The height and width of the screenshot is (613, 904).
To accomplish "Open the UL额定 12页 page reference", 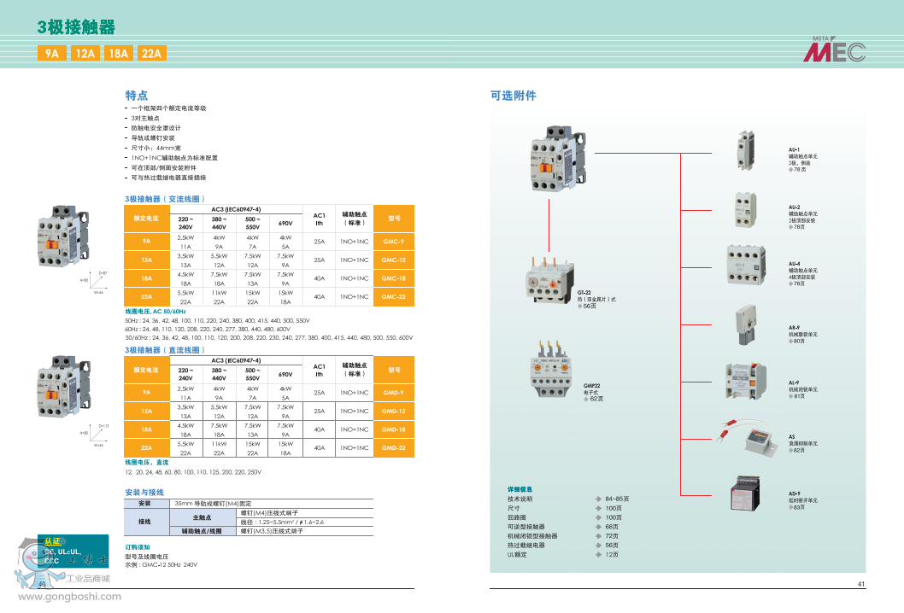I will pos(611,555).
